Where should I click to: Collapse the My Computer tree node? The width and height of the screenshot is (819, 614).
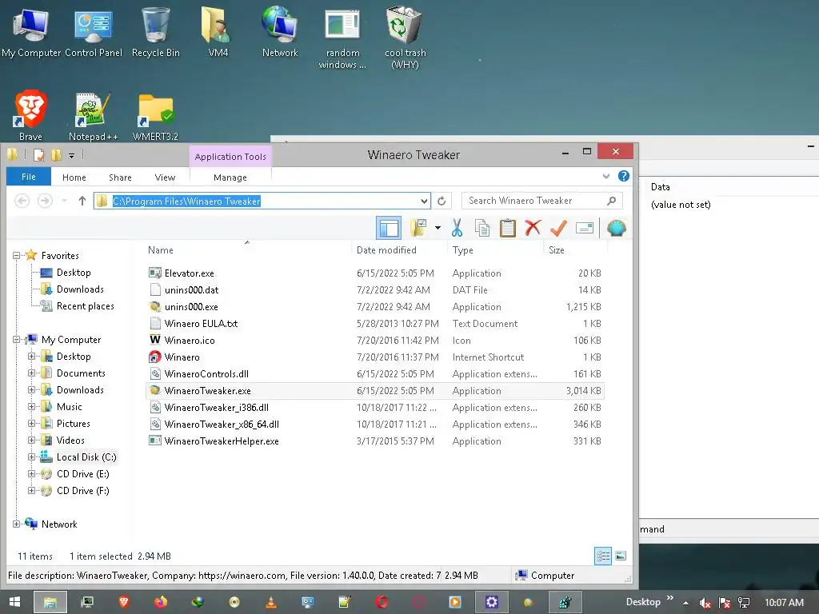point(17,340)
